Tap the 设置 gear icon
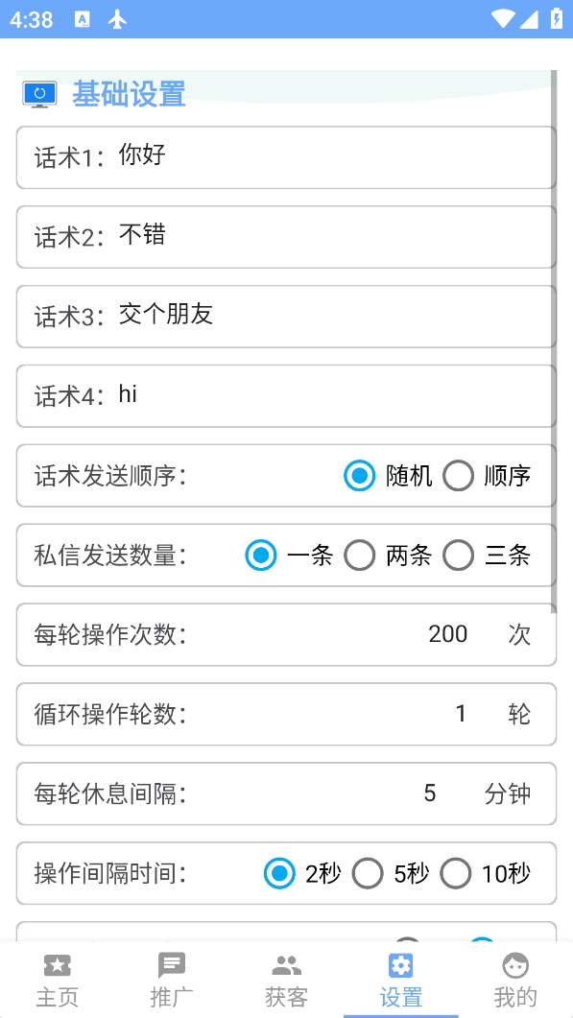This screenshot has height=1018, width=573. tap(401, 966)
